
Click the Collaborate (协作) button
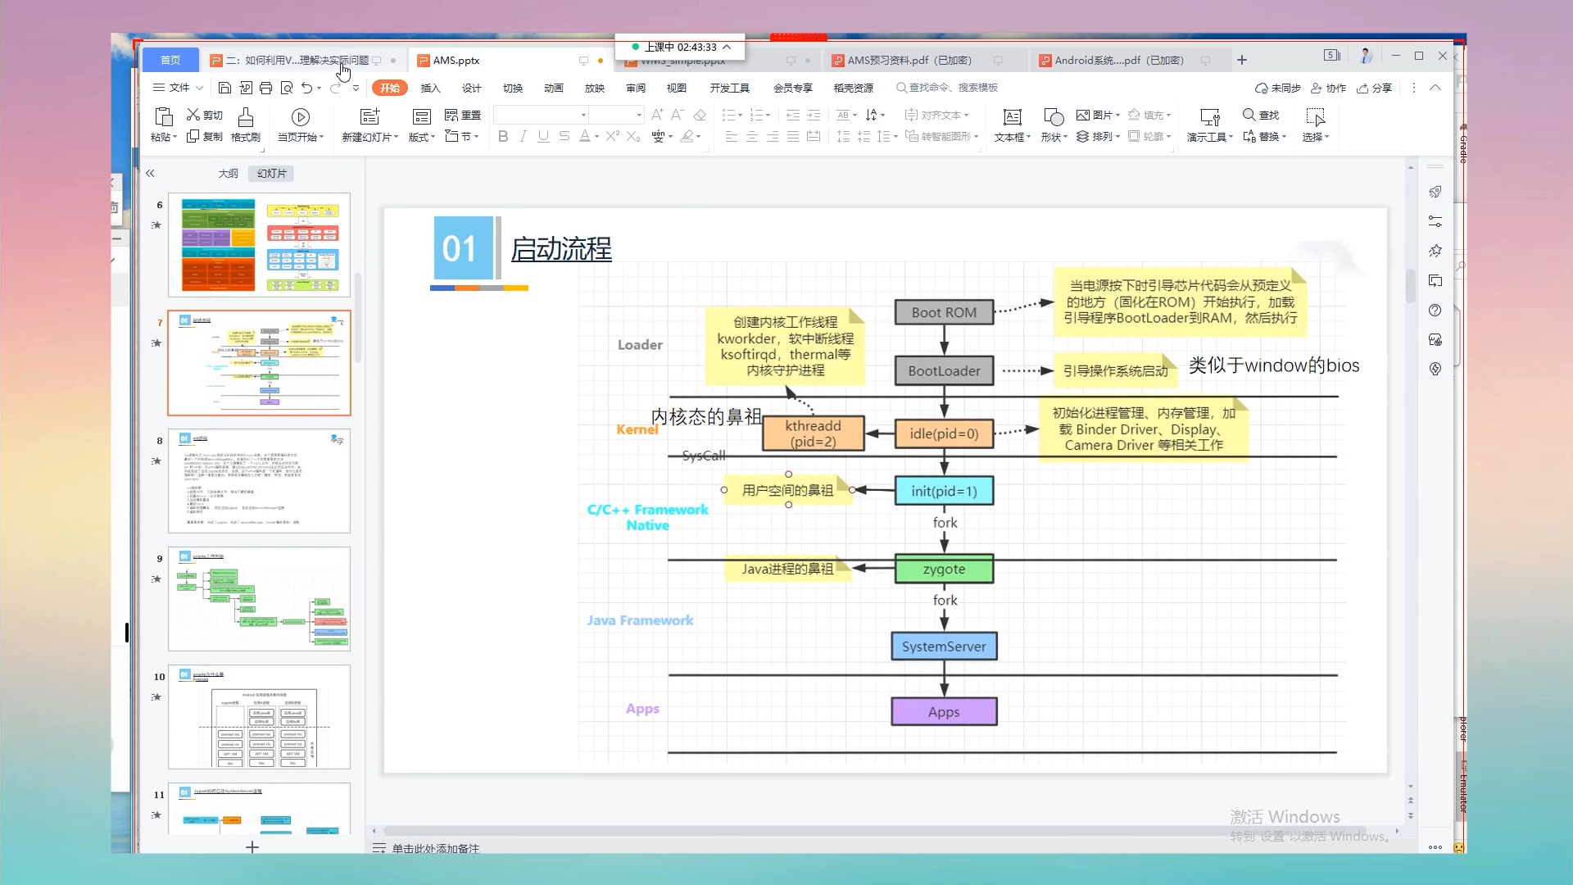1329,88
